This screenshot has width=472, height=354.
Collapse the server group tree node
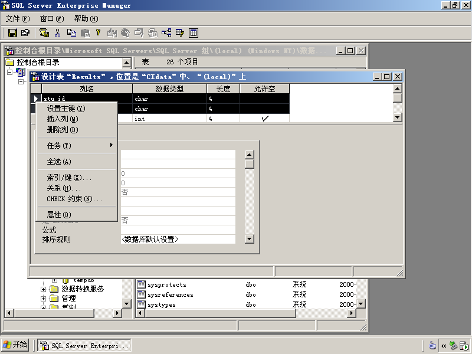click(10, 72)
